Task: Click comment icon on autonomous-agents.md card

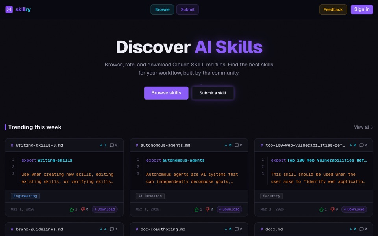Action: (x=237, y=145)
